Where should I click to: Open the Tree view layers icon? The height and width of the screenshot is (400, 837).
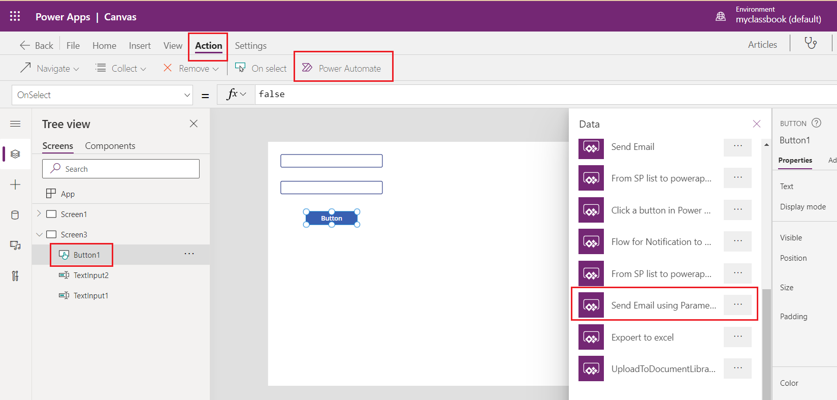point(15,153)
